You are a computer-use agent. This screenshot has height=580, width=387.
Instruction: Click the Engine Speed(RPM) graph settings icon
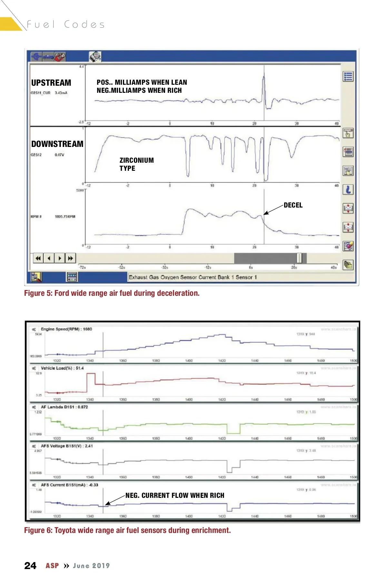coord(34,329)
